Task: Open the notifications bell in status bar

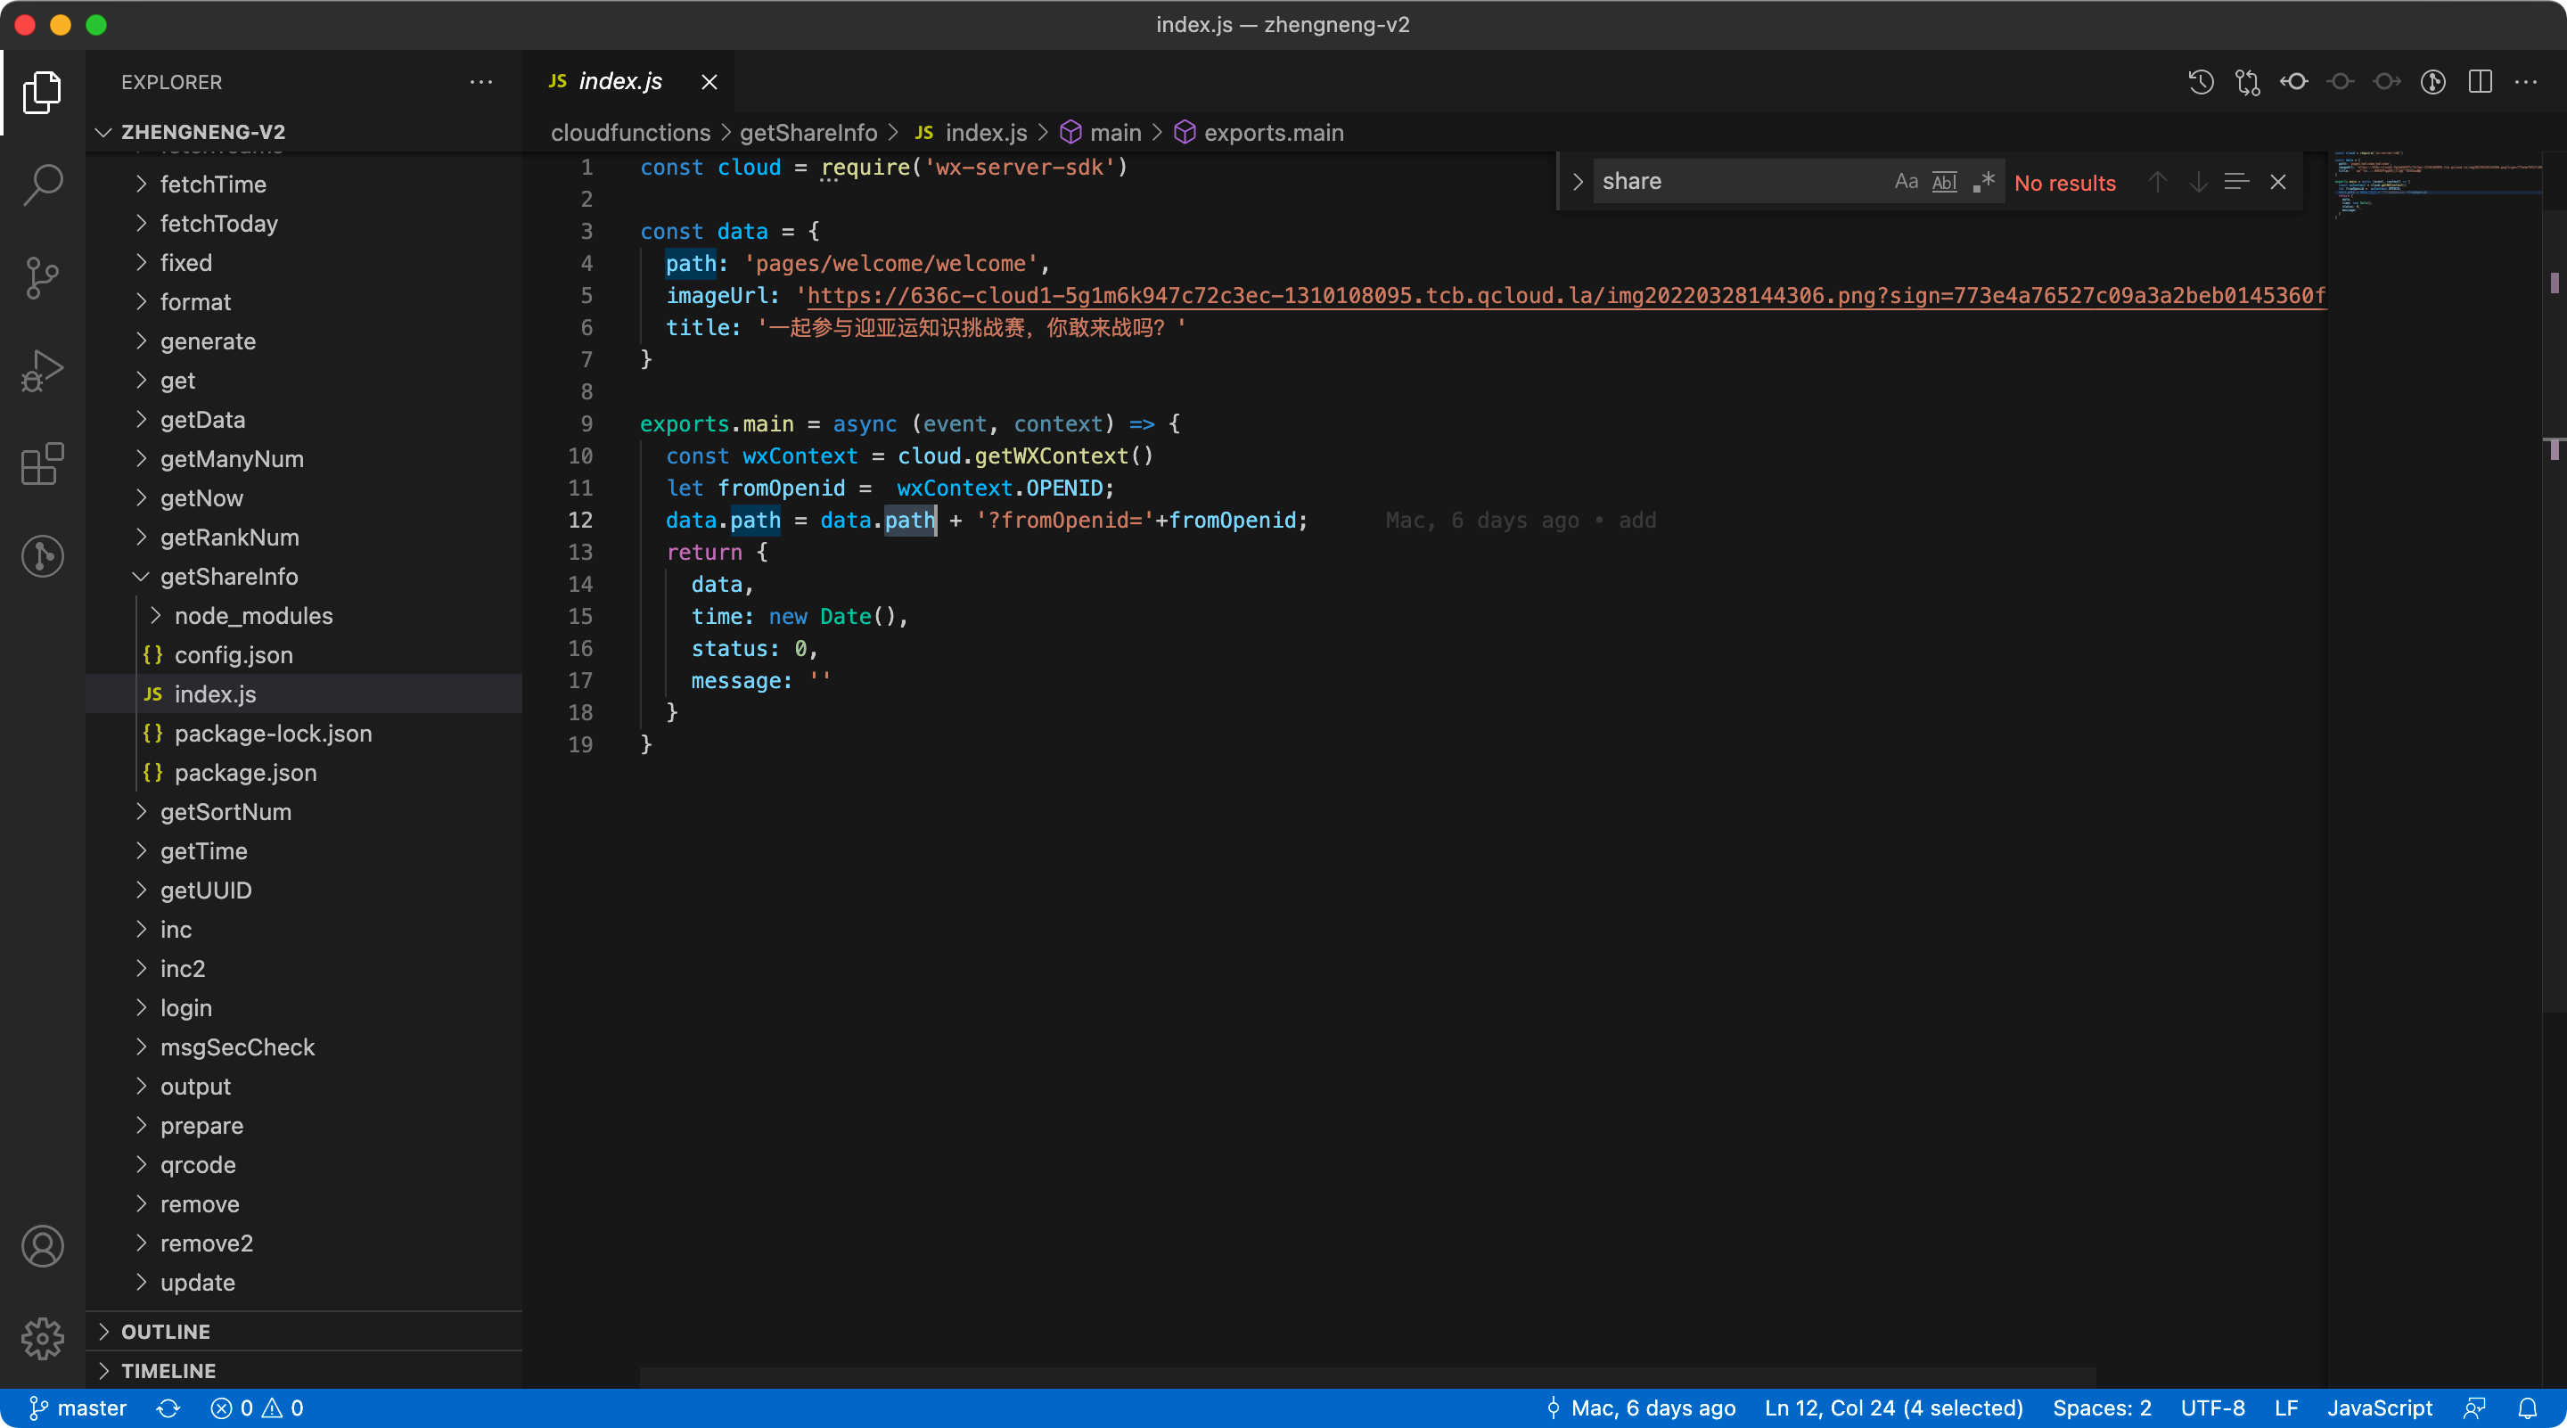Action: click(2527, 1408)
